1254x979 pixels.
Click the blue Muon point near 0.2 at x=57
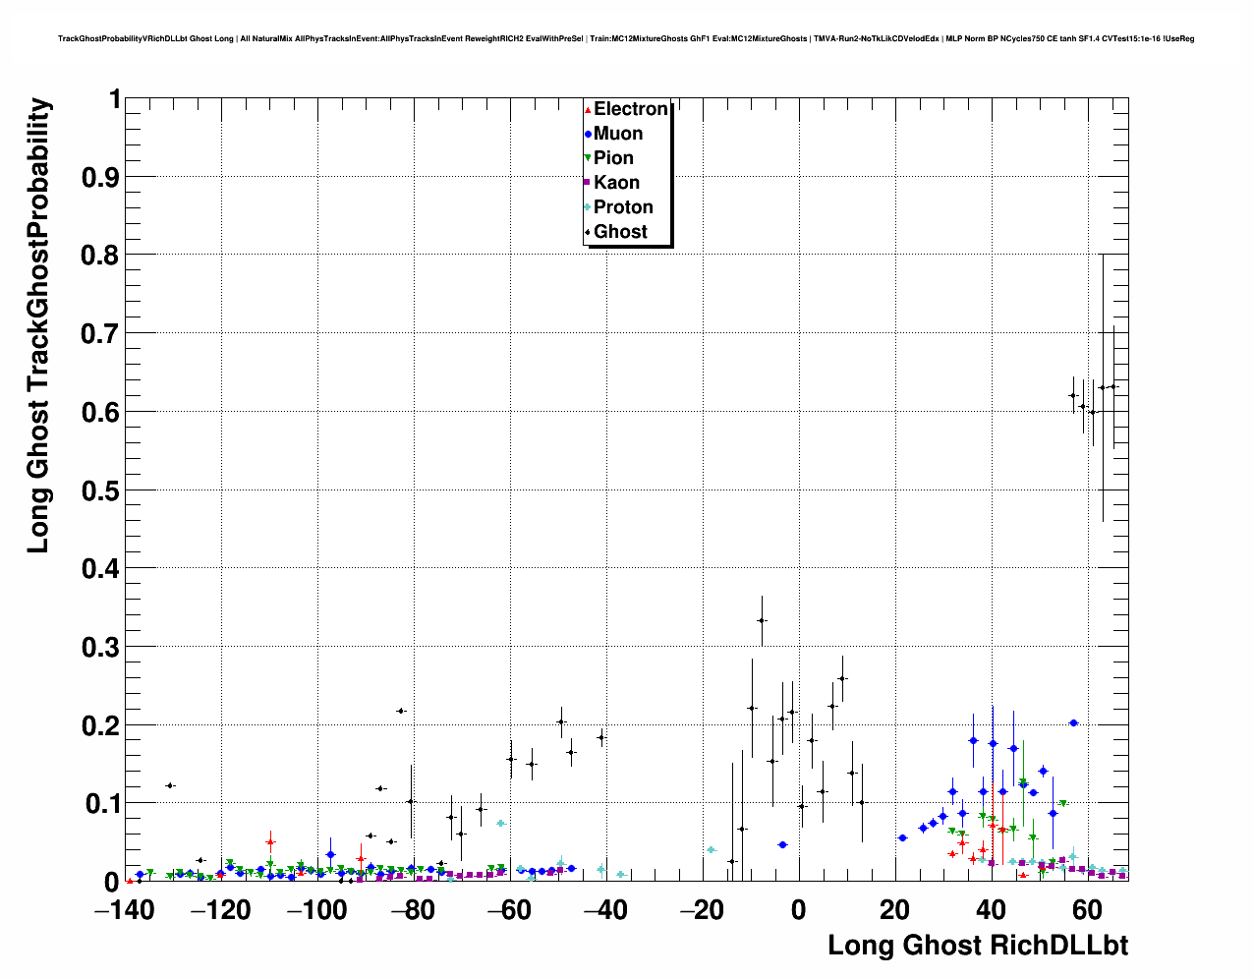tap(1073, 722)
